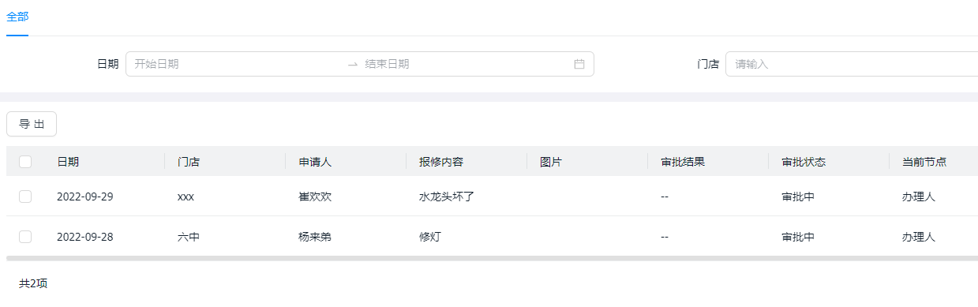Click the arrow between start and end dates
The height and width of the screenshot is (307, 978).
point(353,65)
